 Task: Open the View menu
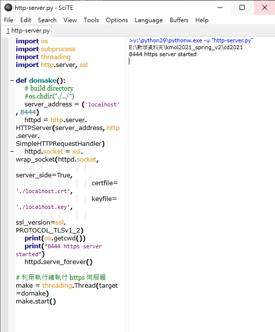[x=70, y=20]
